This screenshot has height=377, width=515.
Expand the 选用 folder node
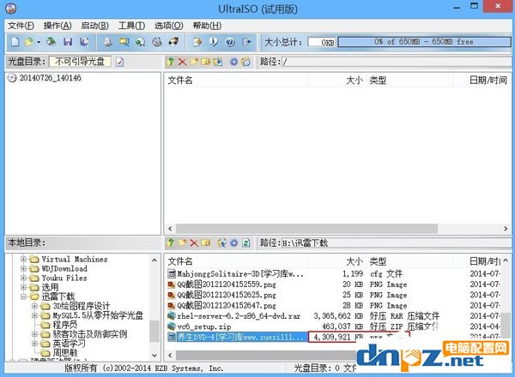coord(23,287)
